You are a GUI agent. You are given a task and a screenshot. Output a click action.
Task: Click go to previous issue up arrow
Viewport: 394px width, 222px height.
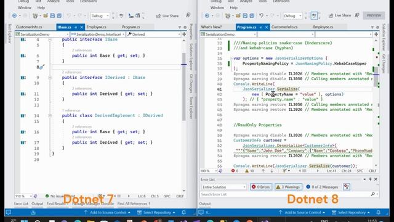point(263,171)
